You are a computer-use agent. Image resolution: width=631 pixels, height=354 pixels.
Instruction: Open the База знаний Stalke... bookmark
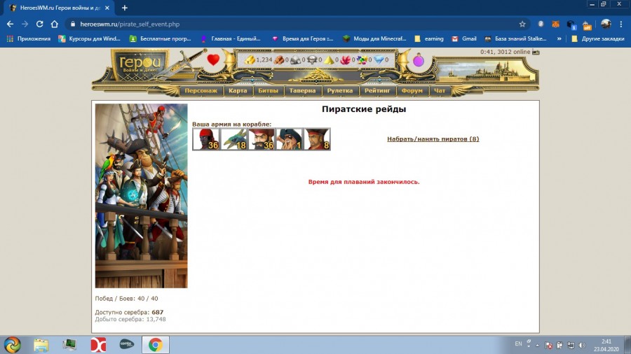[515, 38]
